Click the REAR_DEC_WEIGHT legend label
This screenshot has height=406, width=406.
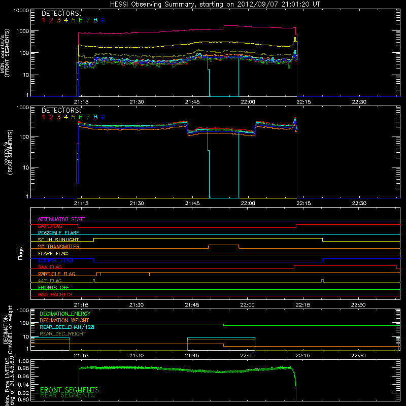point(62,334)
